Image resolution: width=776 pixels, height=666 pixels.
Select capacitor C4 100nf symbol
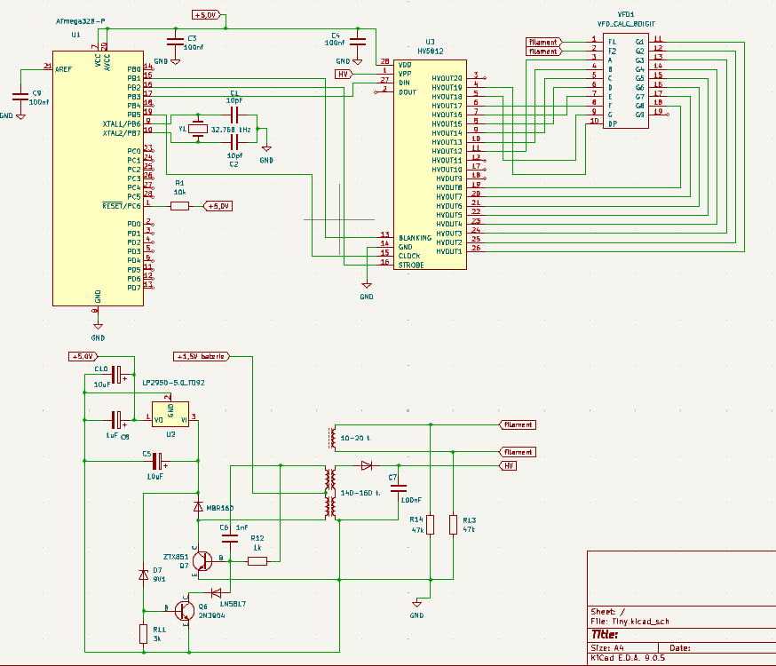click(358, 42)
